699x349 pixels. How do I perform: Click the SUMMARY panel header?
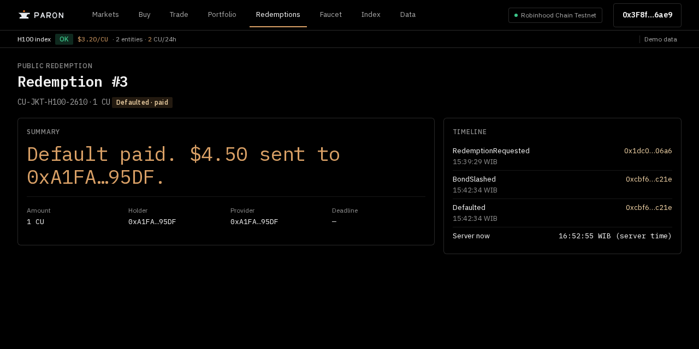[43, 132]
